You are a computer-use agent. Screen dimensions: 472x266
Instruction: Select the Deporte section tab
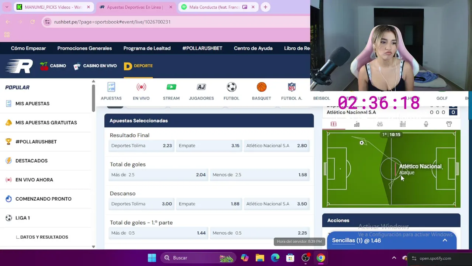(138, 66)
